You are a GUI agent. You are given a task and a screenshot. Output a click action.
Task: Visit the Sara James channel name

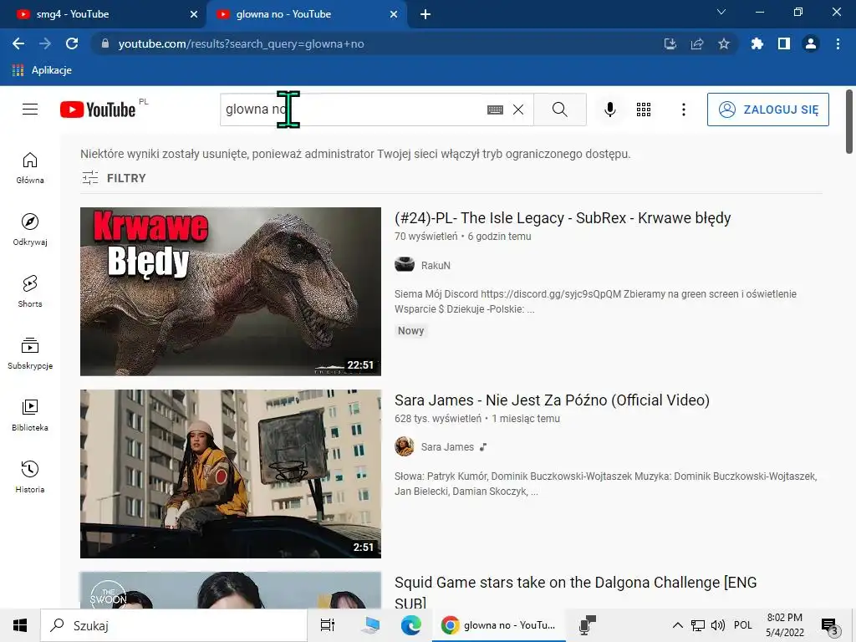click(x=447, y=447)
